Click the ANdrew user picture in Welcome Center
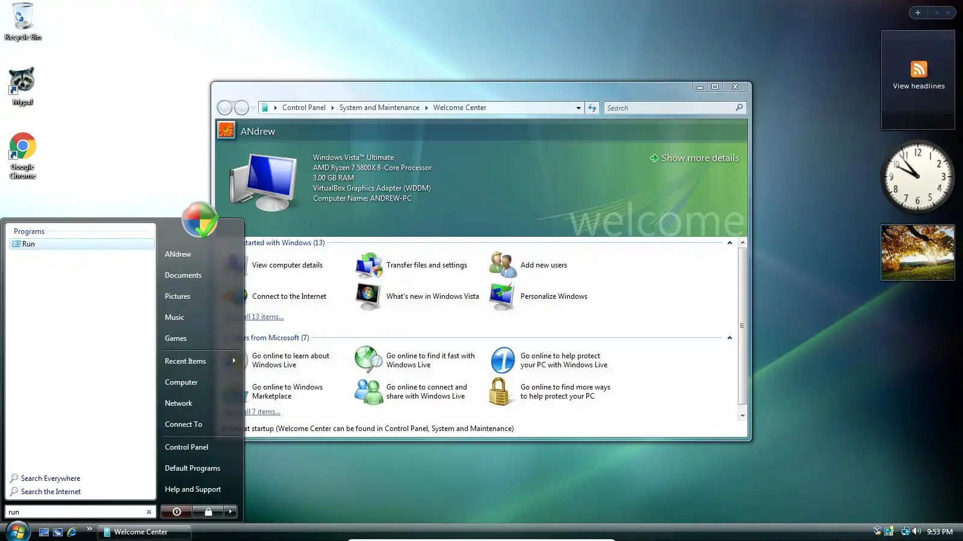This screenshot has width=963, height=541. (226, 130)
